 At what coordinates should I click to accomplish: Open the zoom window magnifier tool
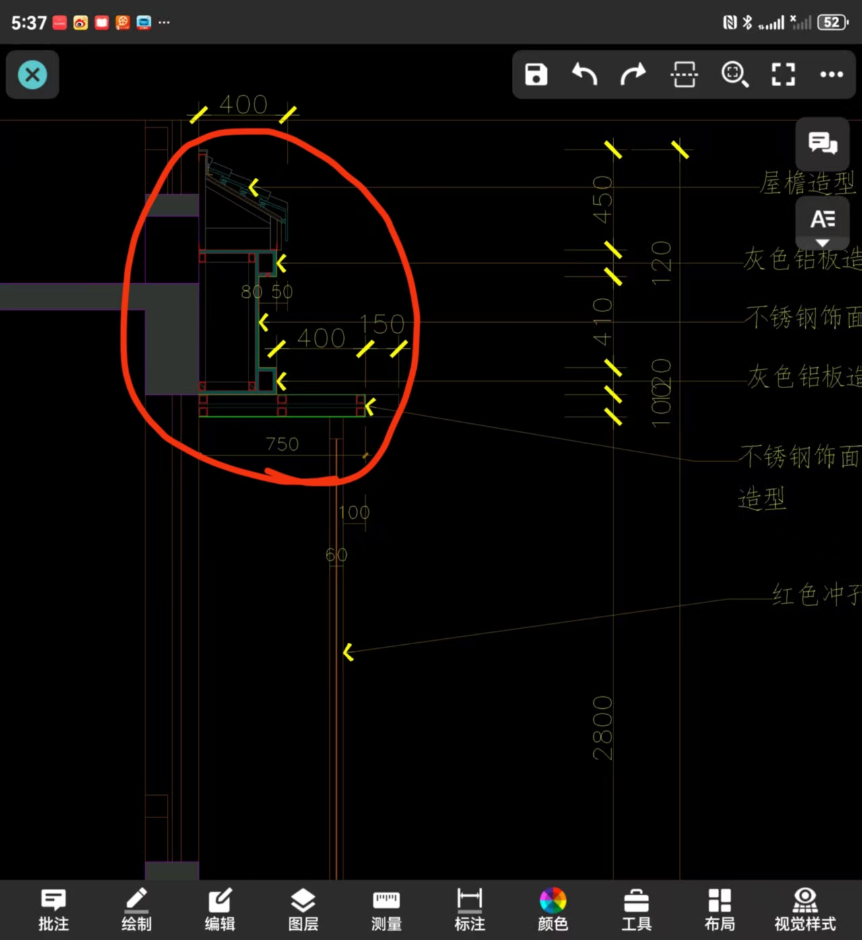[x=734, y=74]
